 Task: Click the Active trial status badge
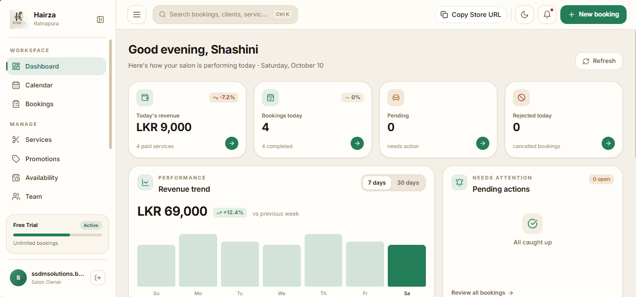[91, 226]
